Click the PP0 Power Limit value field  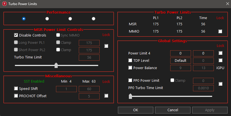pyautogui.click(x=203, y=81)
